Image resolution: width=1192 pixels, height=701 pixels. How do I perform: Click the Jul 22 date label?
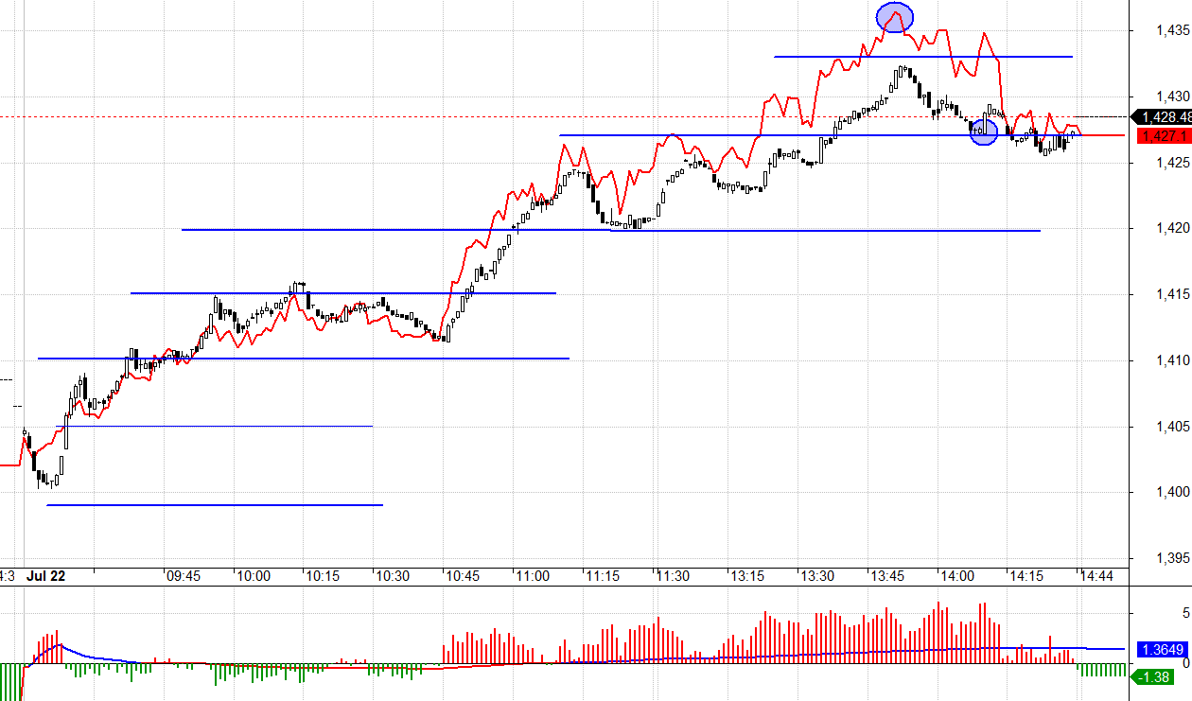[46, 575]
